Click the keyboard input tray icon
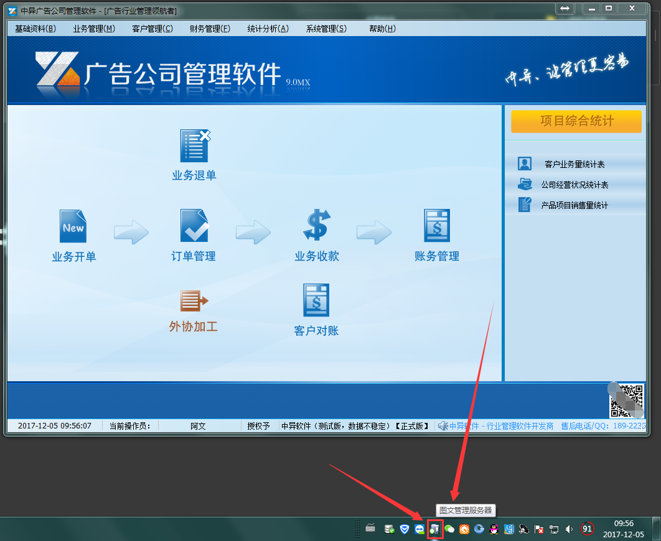661x541 pixels. (x=370, y=528)
